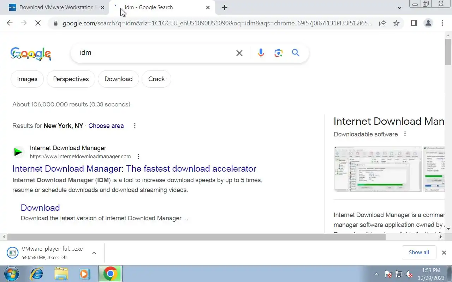Show hidden system tray icons
The height and width of the screenshot is (282, 452).
(x=376, y=274)
